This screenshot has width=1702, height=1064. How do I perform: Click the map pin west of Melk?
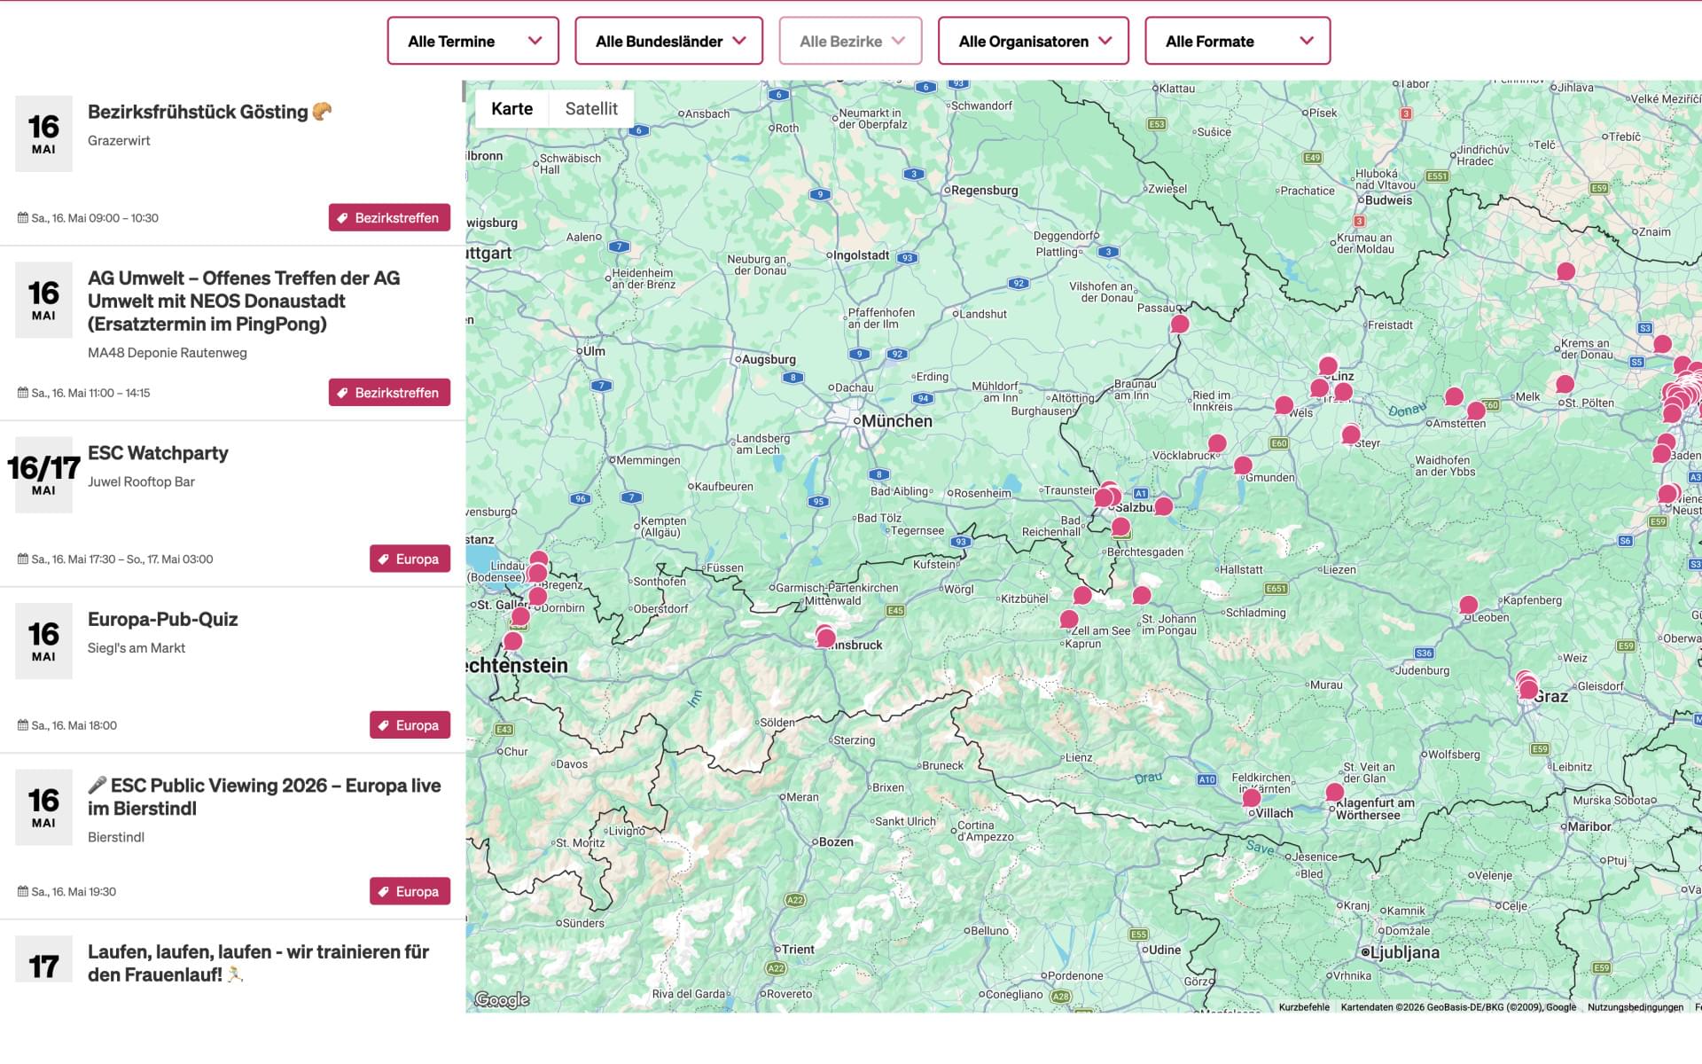[x=1455, y=396]
